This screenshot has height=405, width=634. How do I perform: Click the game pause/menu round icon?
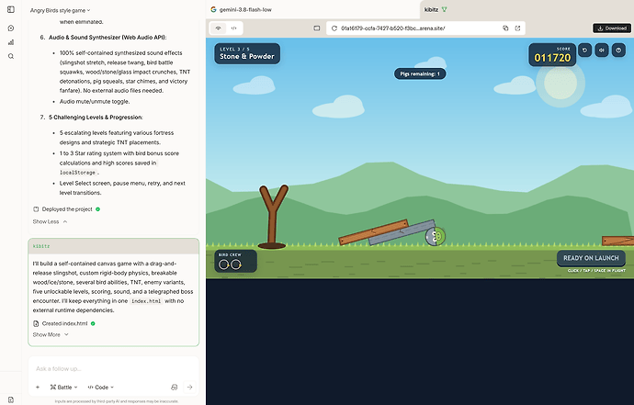[x=618, y=51]
